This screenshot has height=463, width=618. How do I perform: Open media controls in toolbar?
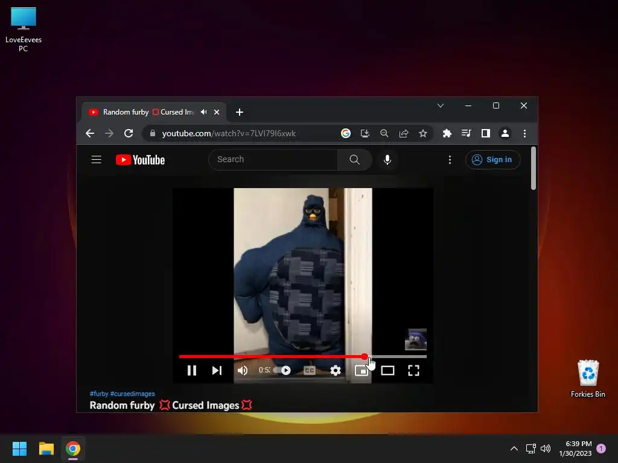point(467,133)
